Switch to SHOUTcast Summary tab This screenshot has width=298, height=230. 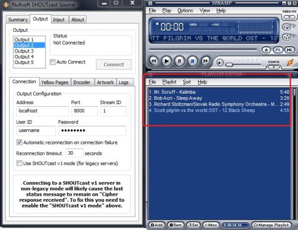[x=18, y=19]
